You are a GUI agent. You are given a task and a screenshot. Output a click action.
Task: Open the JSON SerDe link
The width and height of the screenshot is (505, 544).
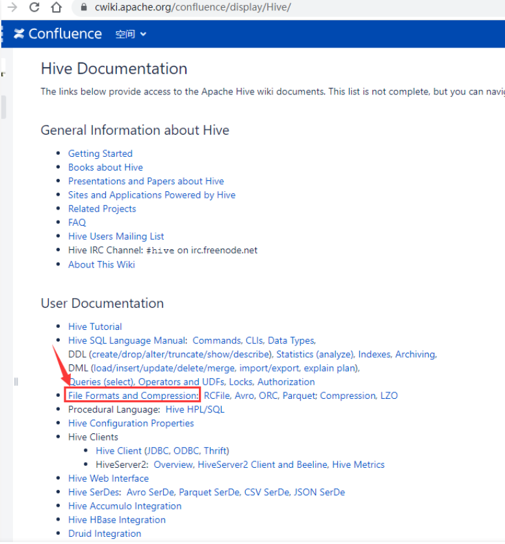click(x=320, y=493)
